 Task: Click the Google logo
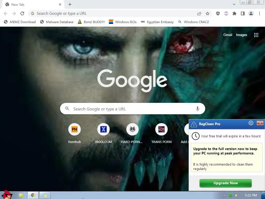pos(132,81)
